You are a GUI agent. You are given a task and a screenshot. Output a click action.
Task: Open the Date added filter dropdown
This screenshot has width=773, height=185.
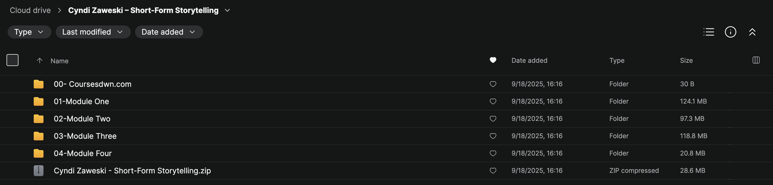(169, 32)
